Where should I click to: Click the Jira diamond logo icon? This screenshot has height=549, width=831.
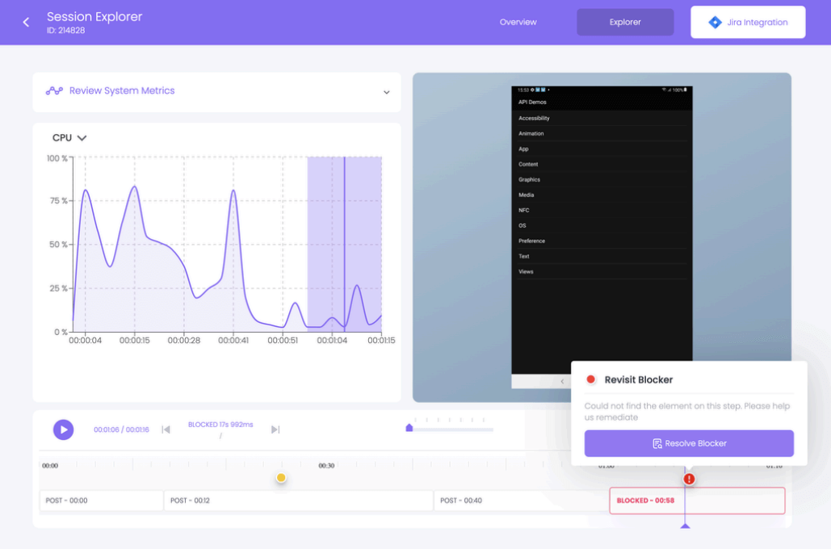[x=715, y=23]
